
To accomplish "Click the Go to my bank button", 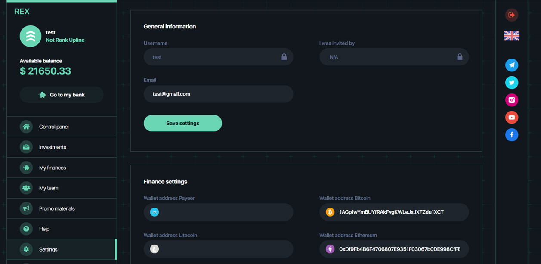I will coord(62,95).
